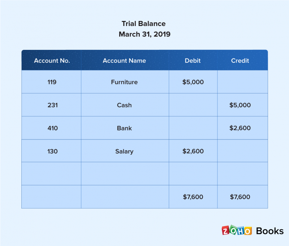The height and width of the screenshot is (246, 289).
Task: Select account number 410 cell
Action: click(x=51, y=128)
